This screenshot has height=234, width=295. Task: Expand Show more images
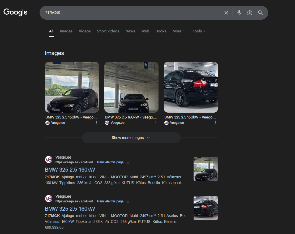(131, 138)
